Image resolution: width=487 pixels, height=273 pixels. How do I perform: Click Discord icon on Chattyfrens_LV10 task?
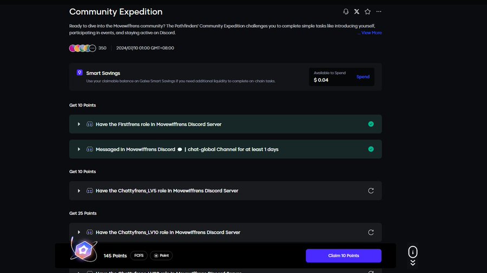coord(90,232)
